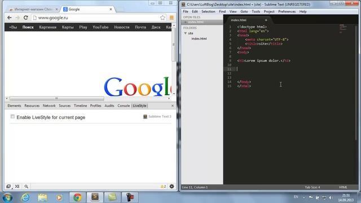Open the Windows Start menu
Viewport: 361px width, 203px height.
(7, 198)
